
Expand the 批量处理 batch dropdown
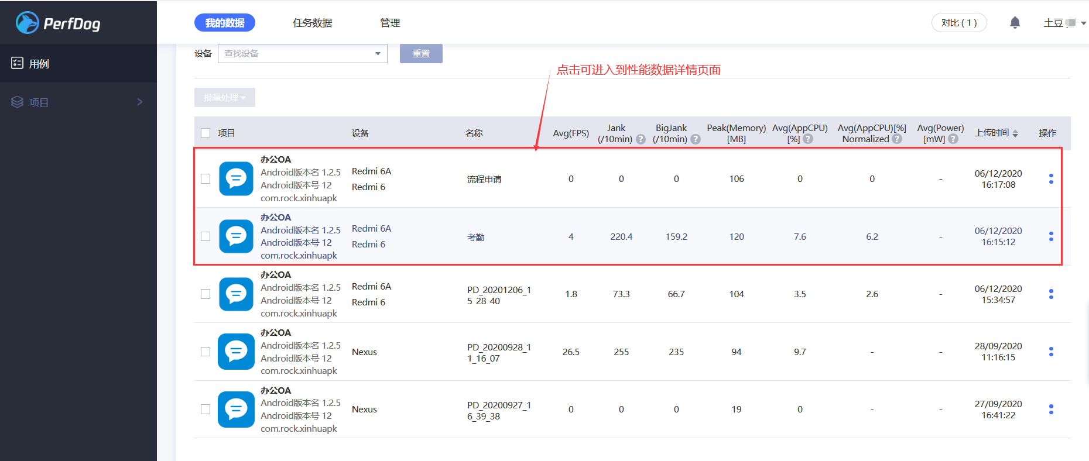pyautogui.click(x=224, y=98)
